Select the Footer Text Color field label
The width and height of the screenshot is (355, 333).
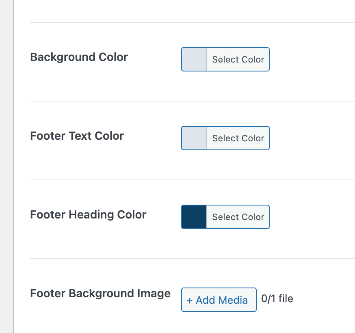[x=77, y=136]
